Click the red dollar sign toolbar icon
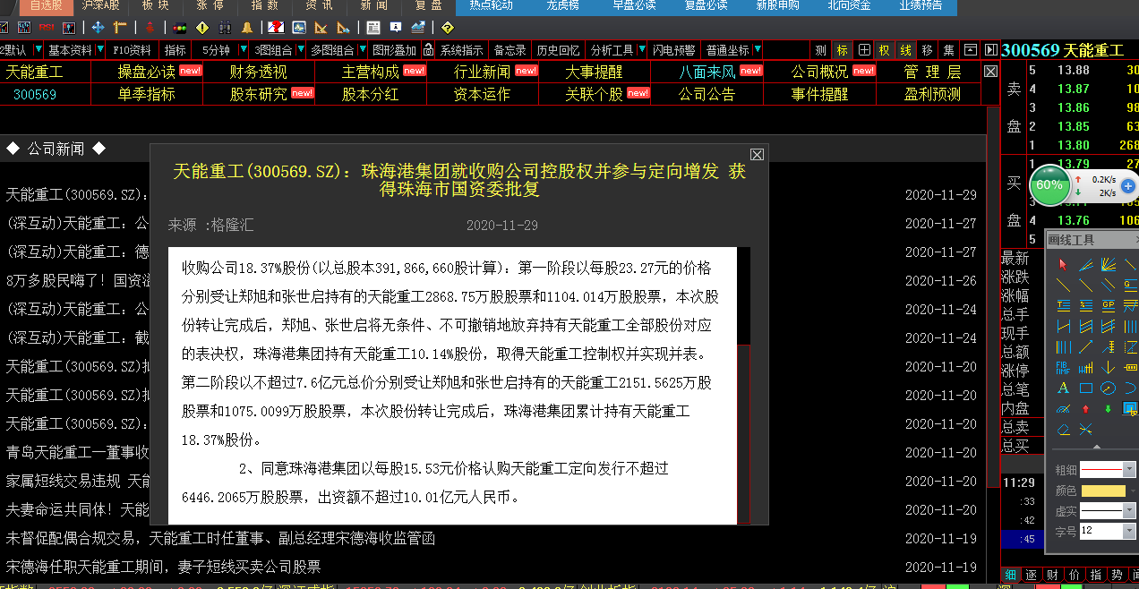1139x589 pixels. [x=150, y=28]
